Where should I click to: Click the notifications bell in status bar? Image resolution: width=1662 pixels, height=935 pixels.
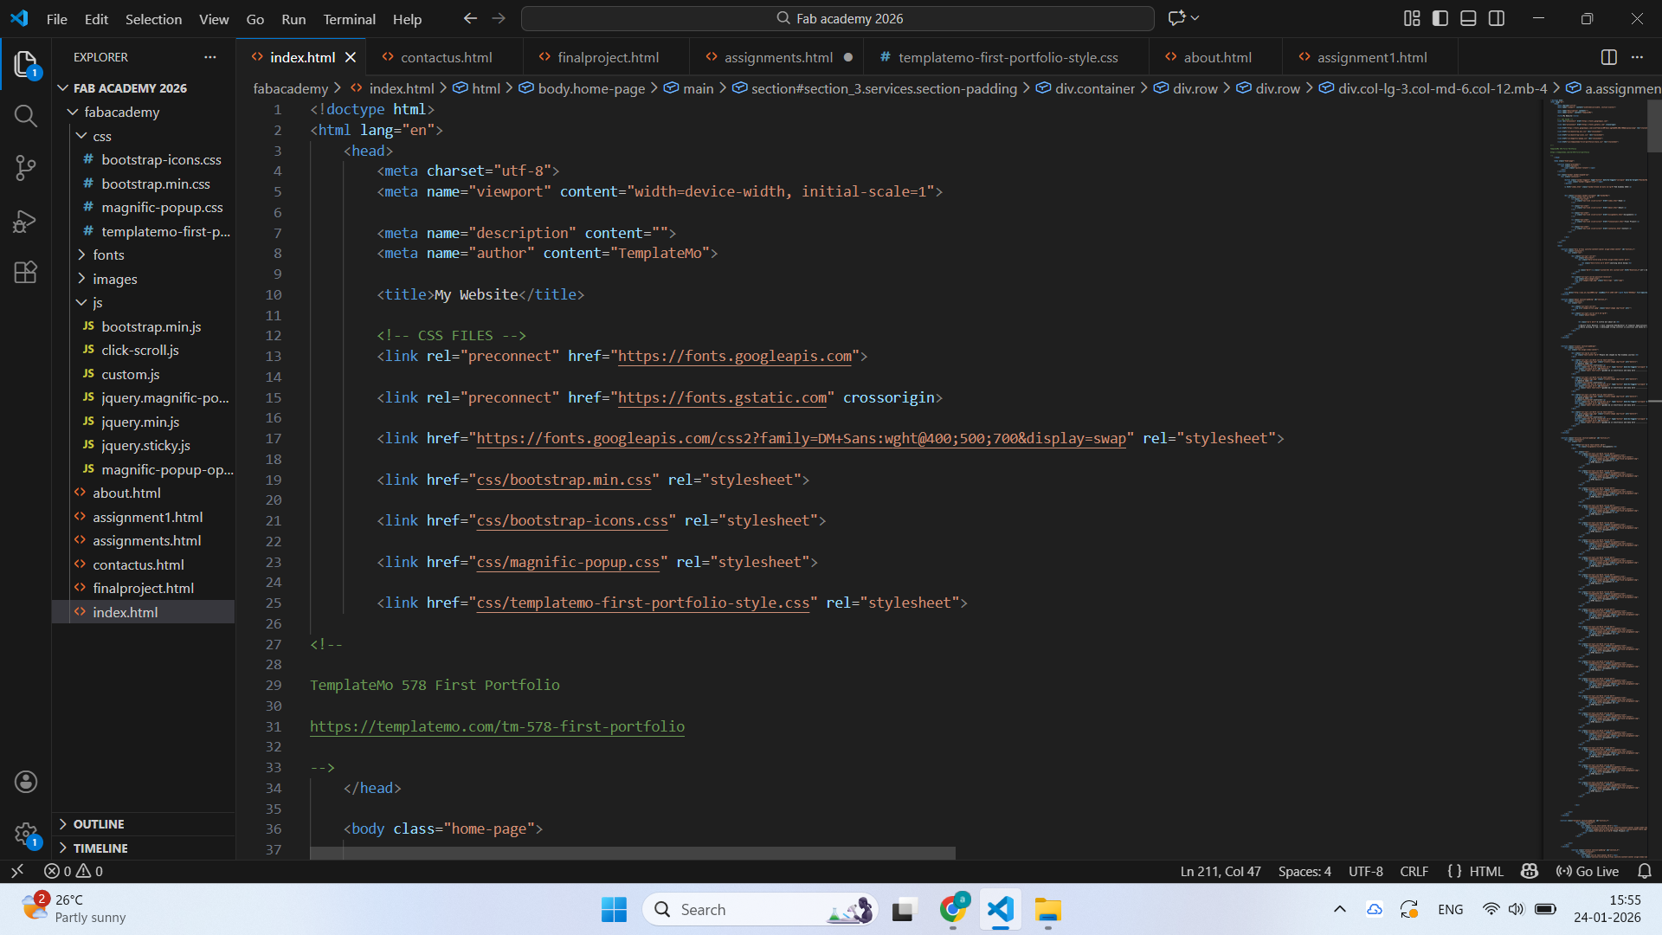[1645, 871]
